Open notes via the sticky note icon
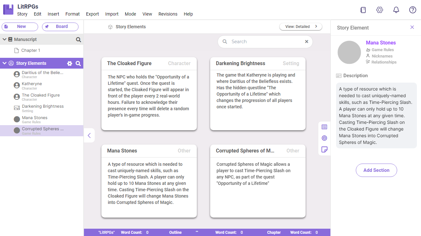 click(324, 149)
